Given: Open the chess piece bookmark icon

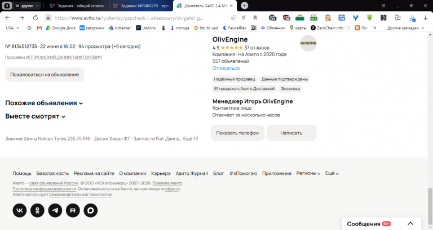Looking at the screenshot, I should point(164,28).
